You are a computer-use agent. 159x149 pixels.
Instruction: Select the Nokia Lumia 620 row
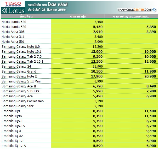79,22
